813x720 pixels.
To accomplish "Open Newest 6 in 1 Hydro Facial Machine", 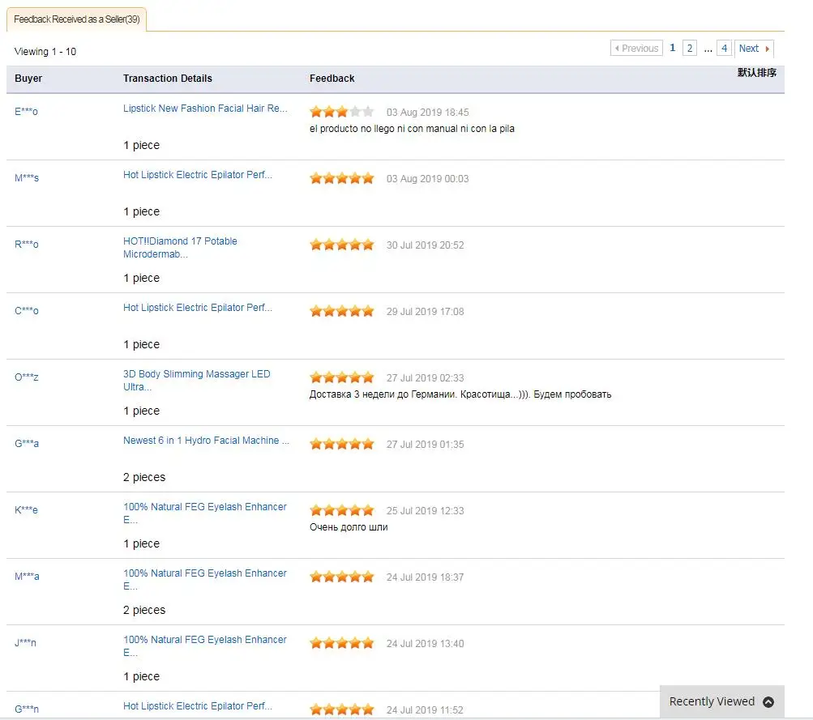I will tap(207, 441).
